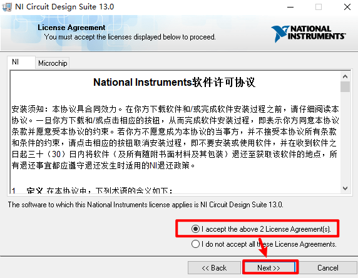
Task: Go back with the << Back button
Action: (x=214, y=268)
